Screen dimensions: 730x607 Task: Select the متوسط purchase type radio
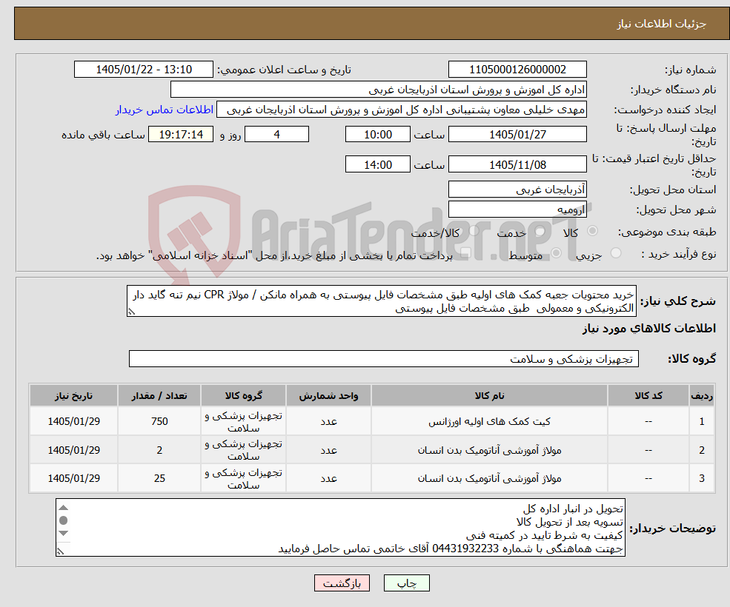click(557, 253)
